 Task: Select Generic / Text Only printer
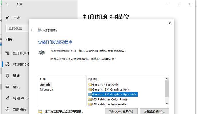point(105,85)
